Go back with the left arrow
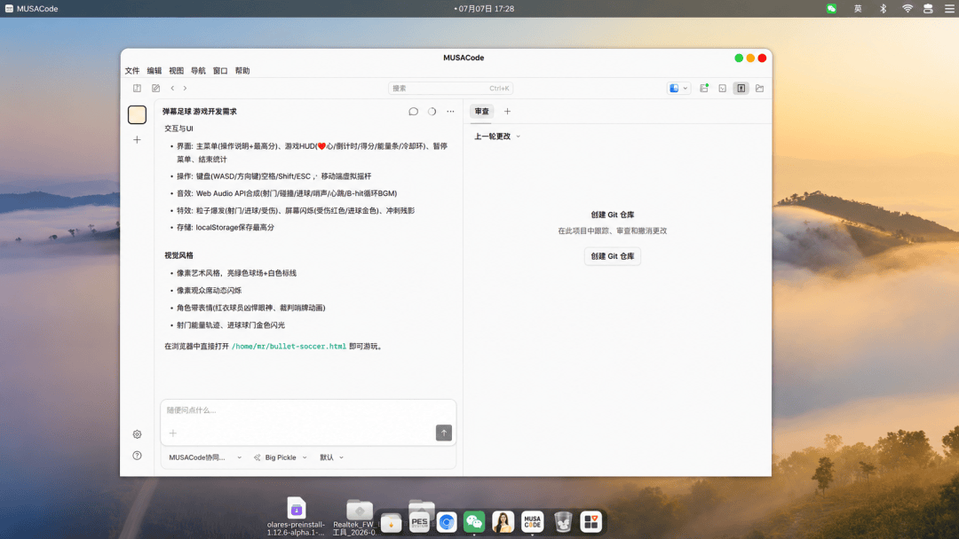 [172, 88]
